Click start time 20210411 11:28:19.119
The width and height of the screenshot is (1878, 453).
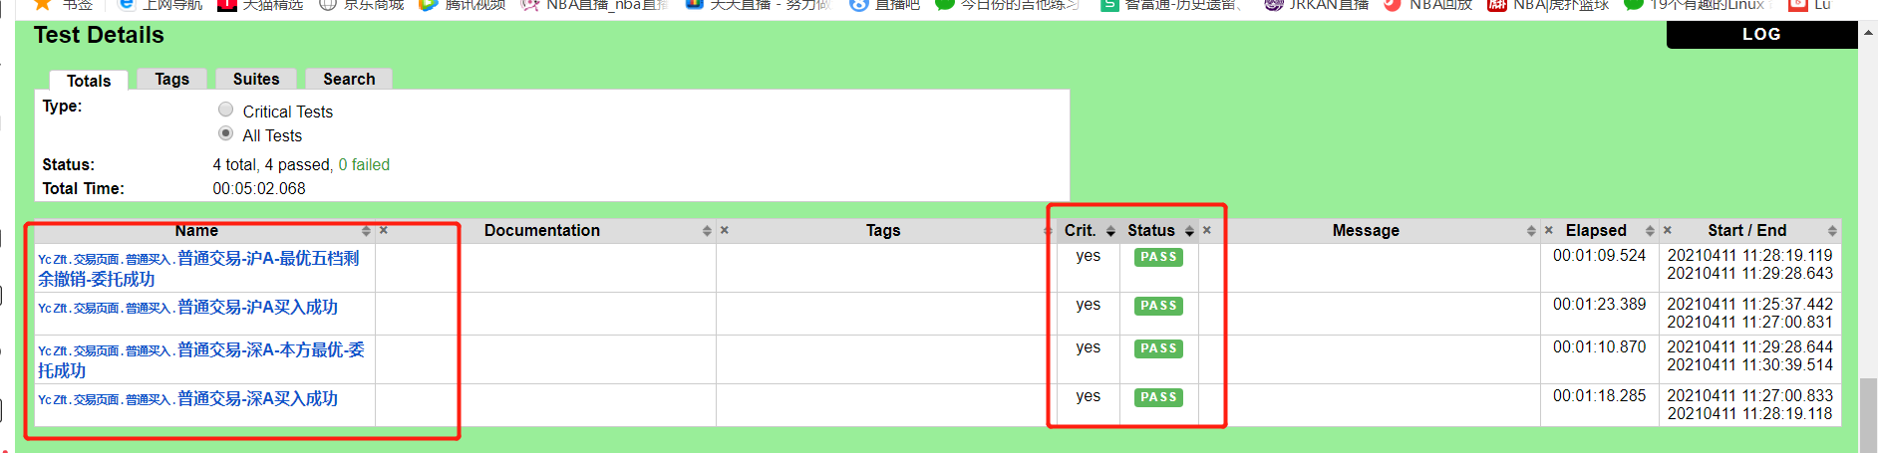pyautogui.click(x=1750, y=256)
